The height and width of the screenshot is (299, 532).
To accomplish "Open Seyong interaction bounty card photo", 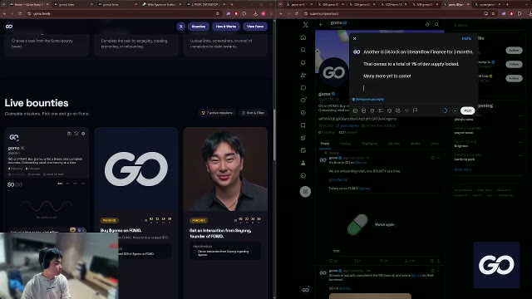I will [x=225, y=169].
